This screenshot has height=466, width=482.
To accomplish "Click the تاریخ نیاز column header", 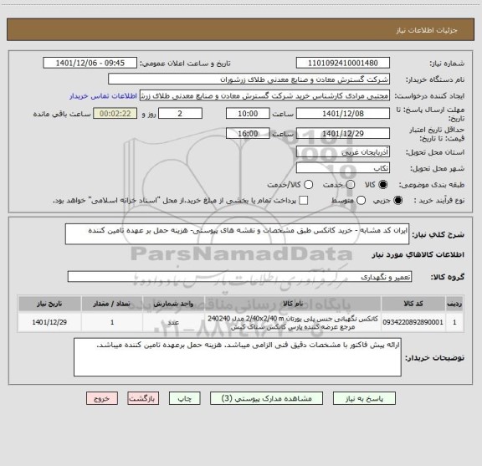I will point(49,304).
